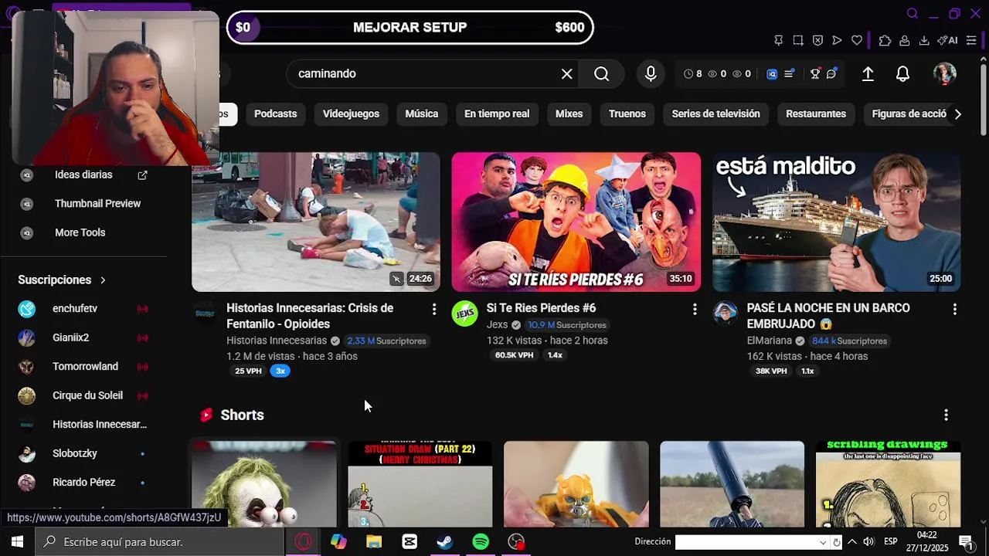Viewport: 989px width, 556px height.
Task: Select the Restaurantes filter chip
Action: point(816,114)
